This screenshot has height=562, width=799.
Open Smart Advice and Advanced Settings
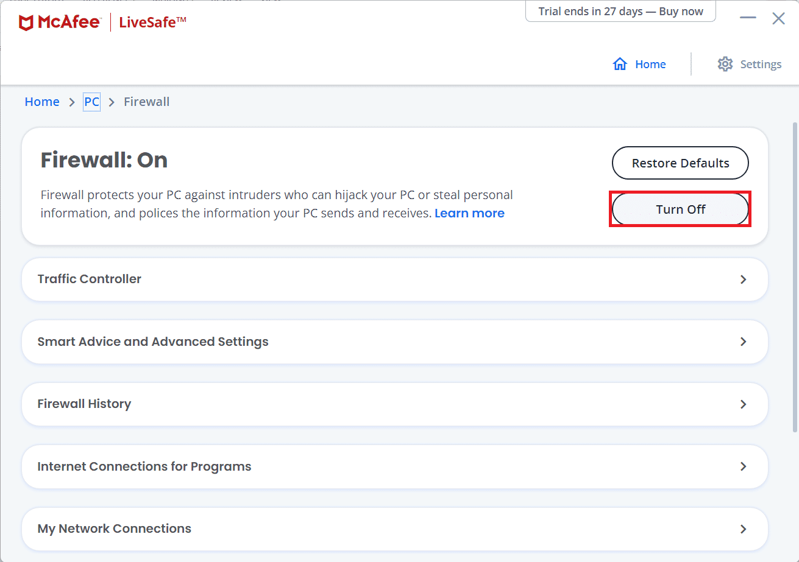point(395,342)
